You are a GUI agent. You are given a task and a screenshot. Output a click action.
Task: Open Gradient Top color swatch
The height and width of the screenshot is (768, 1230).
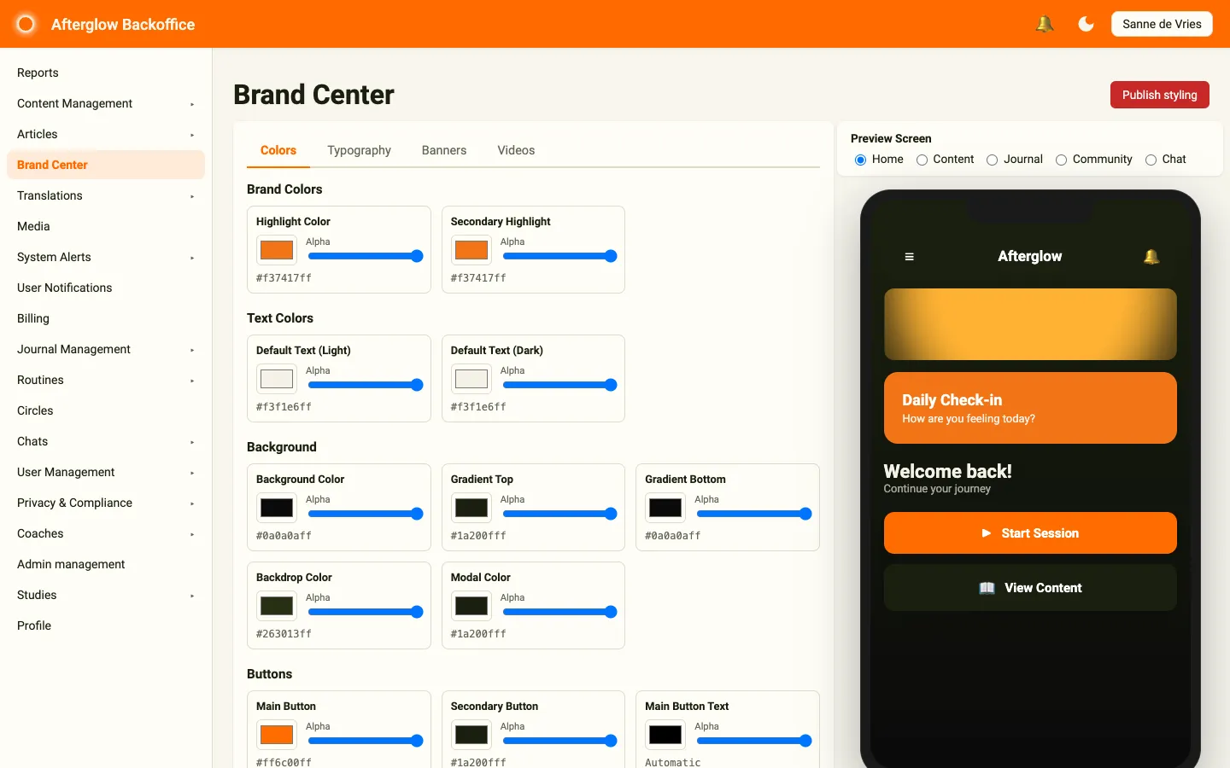click(471, 508)
